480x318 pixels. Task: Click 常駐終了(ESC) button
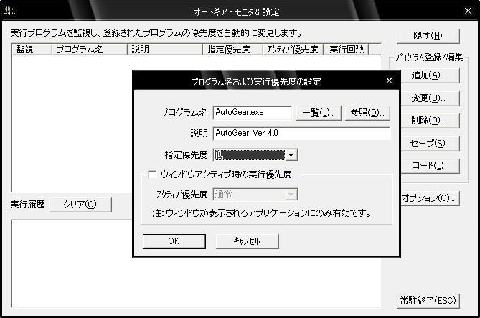click(428, 301)
